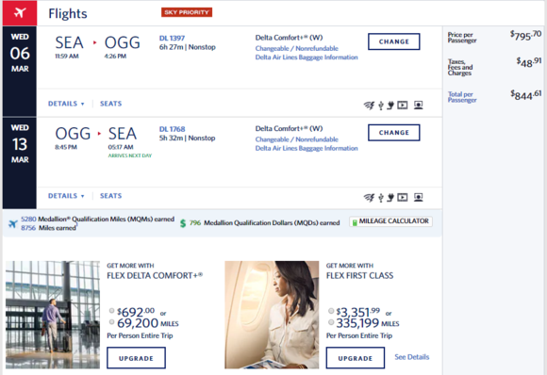Click the personal screen icon for OGG to SEA flight
This screenshot has width=547, height=375.
pyautogui.click(x=419, y=197)
